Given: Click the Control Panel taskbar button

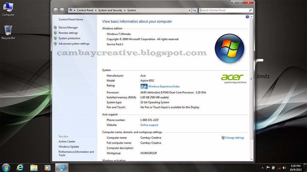Looking at the screenshot, I should (x=62, y=168).
